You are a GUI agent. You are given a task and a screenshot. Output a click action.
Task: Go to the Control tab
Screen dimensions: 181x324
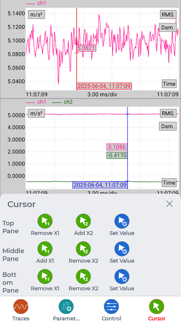click(112, 310)
